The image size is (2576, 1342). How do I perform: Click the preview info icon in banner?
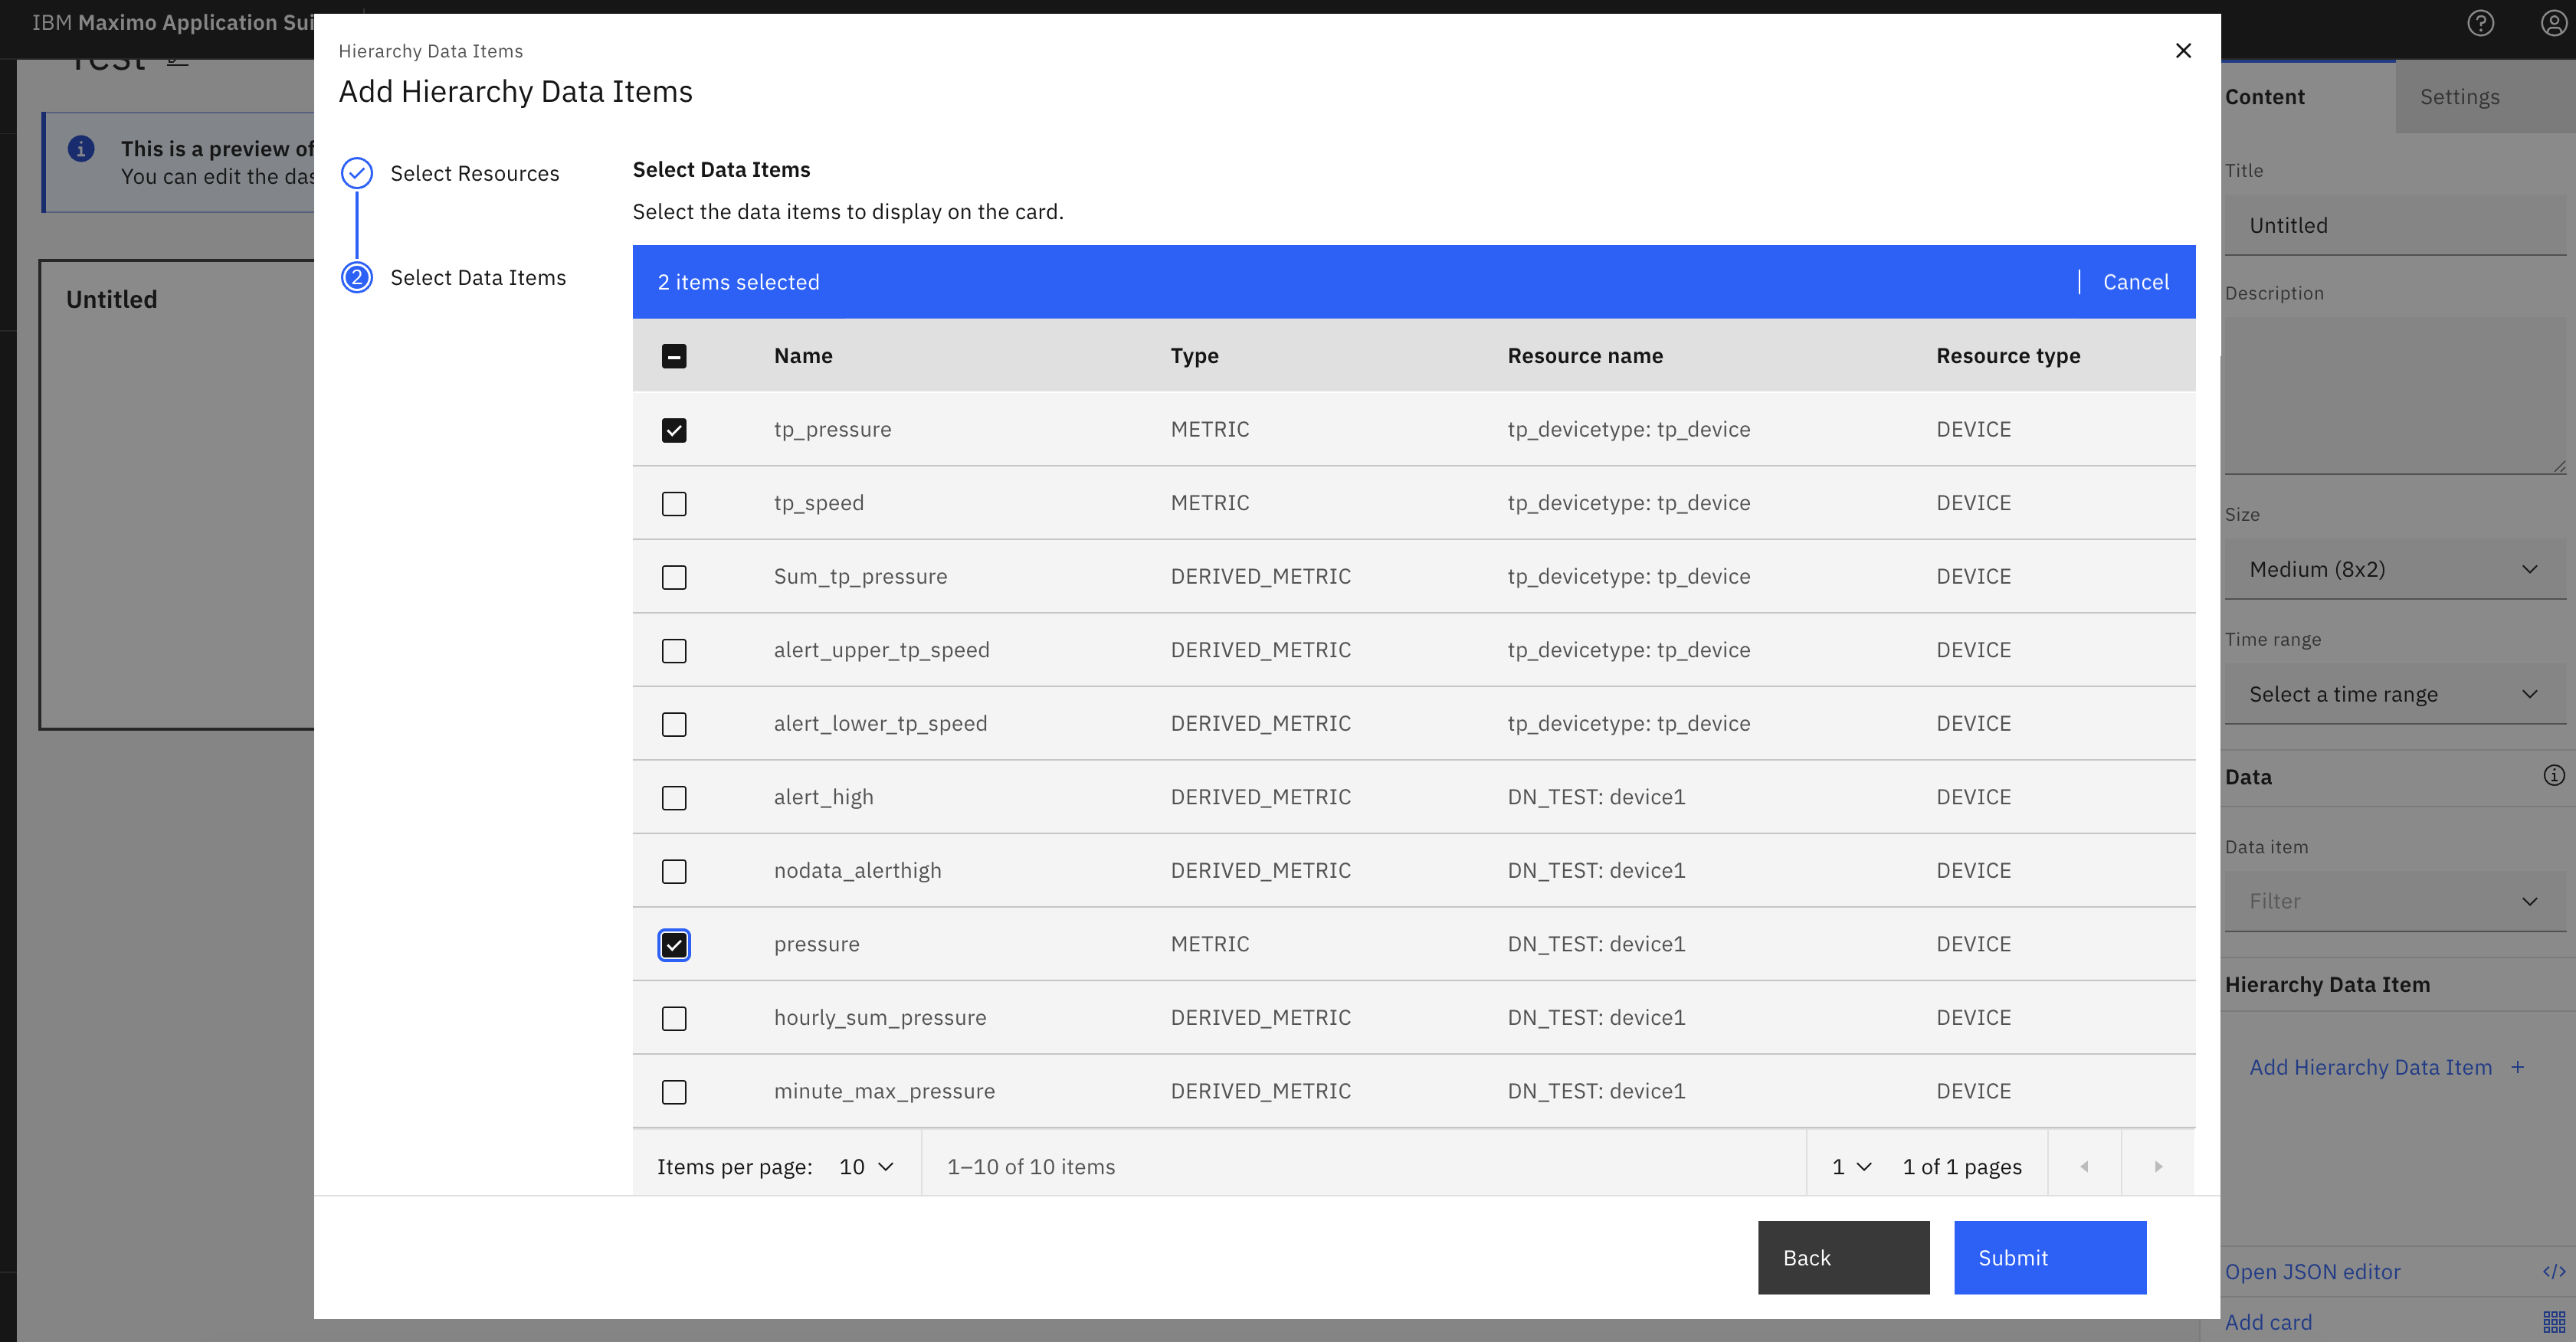[81, 149]
